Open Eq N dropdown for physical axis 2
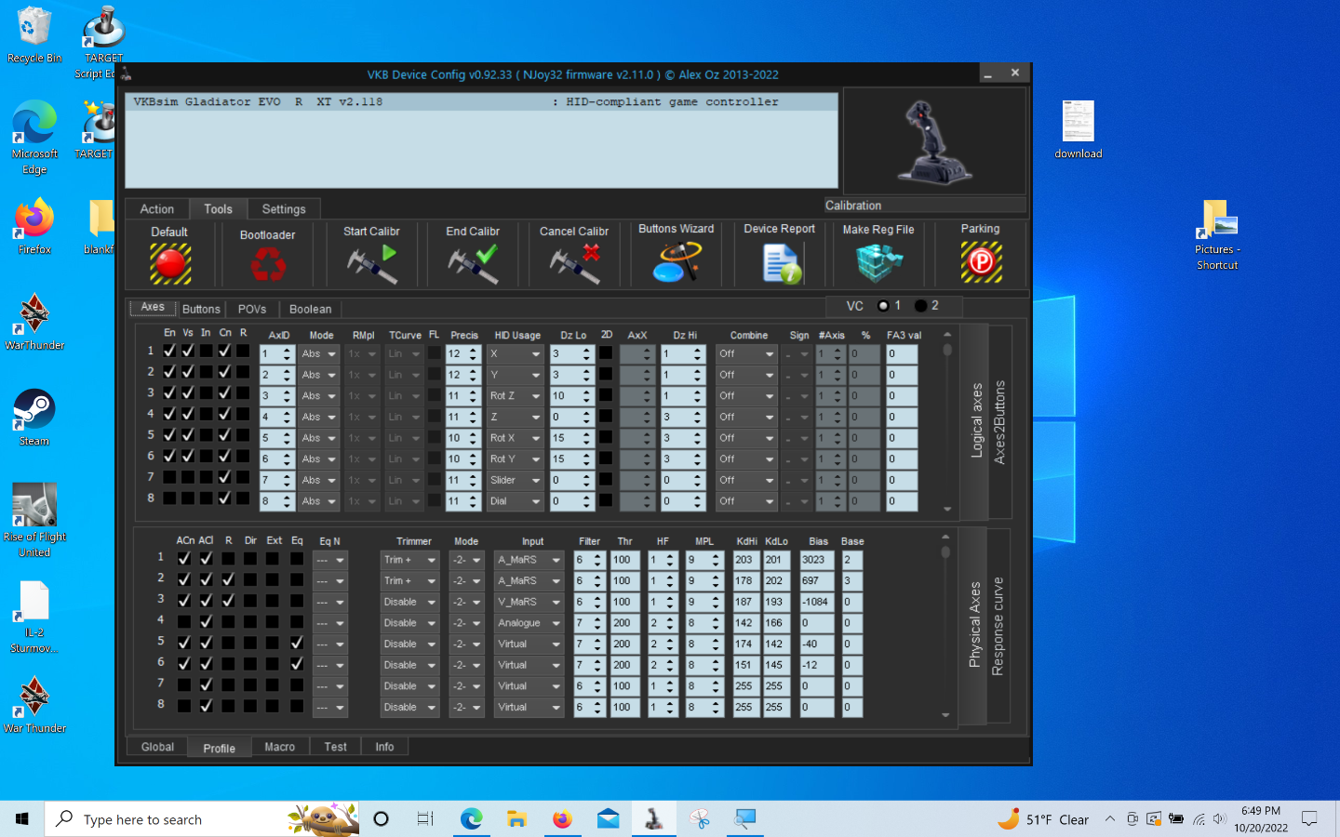 [x=330, y=581]
